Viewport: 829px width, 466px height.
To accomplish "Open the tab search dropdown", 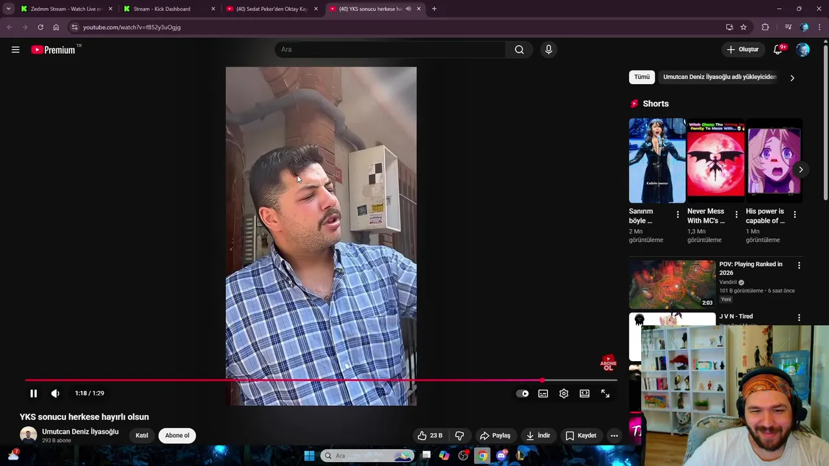I will click(x=8, y=9).
